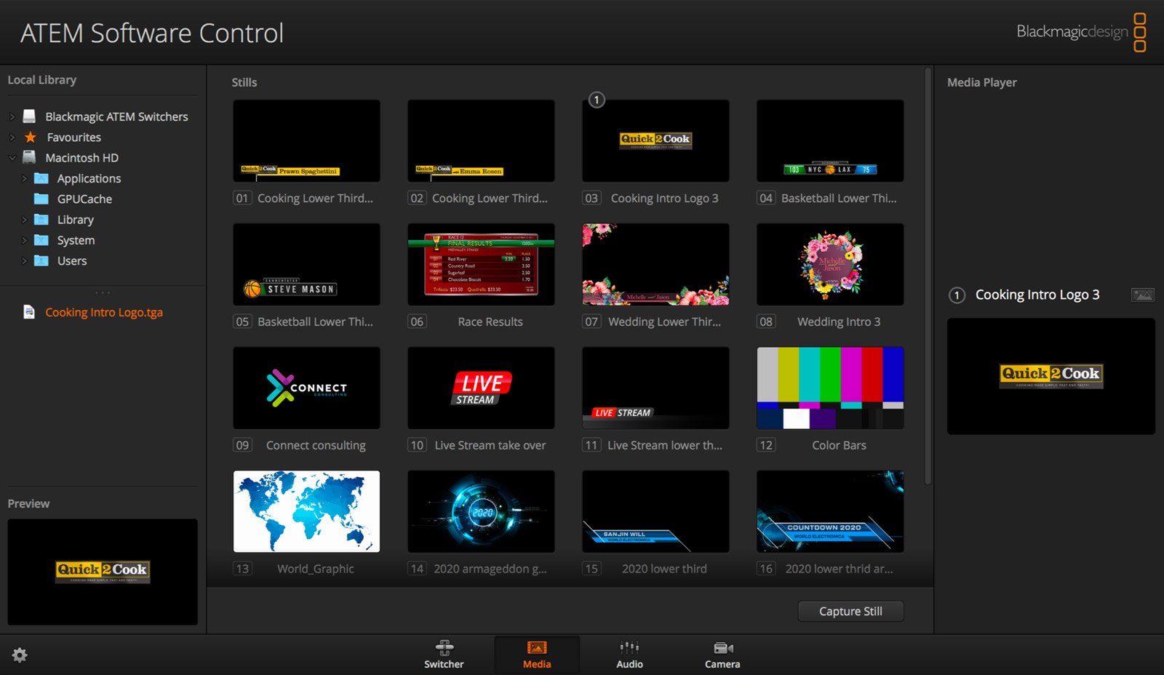Select the Media tab
Viewport: 1164px width, 675px height.
tap(536, 653)
